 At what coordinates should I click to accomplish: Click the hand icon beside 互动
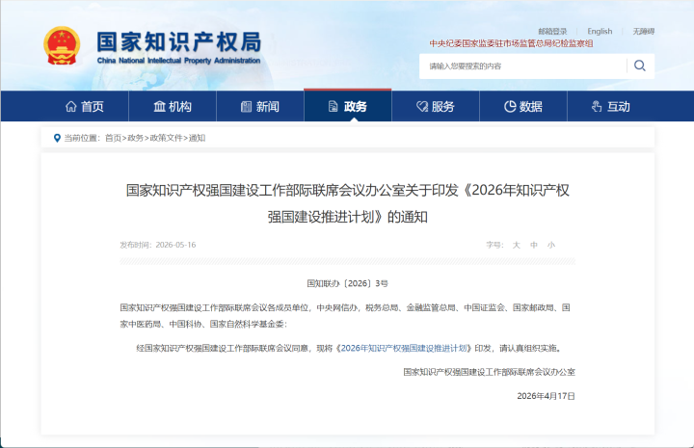pos(597,107)
